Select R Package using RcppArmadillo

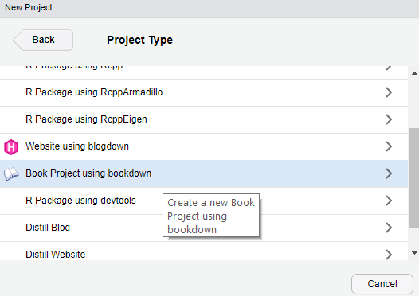204,92
